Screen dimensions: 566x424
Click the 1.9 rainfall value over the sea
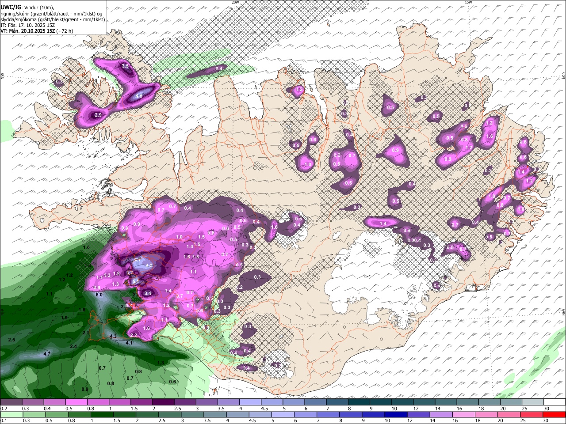click(x=64, y=318)
